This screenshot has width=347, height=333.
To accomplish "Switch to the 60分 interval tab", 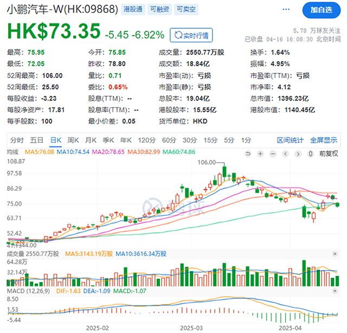I will pos(169,140).
